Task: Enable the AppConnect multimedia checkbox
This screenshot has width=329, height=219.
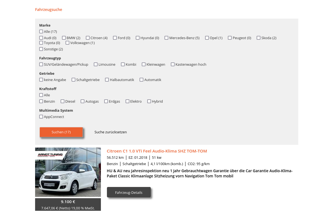Action: [x=41, y=117]
